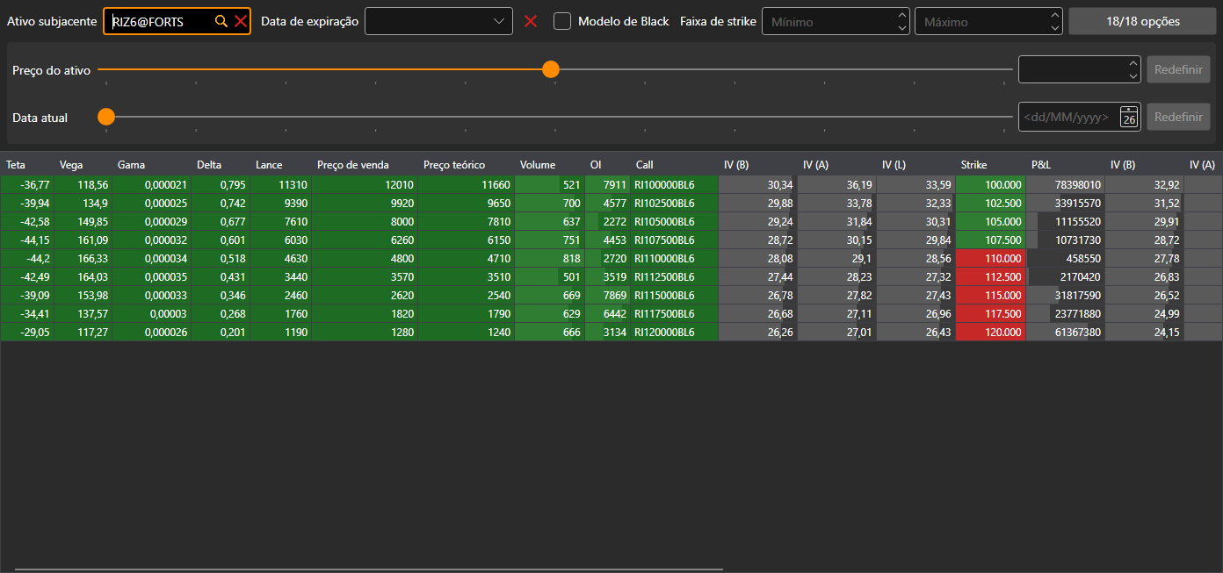Open the calendar picker in Data atual field

[1129, 117]
